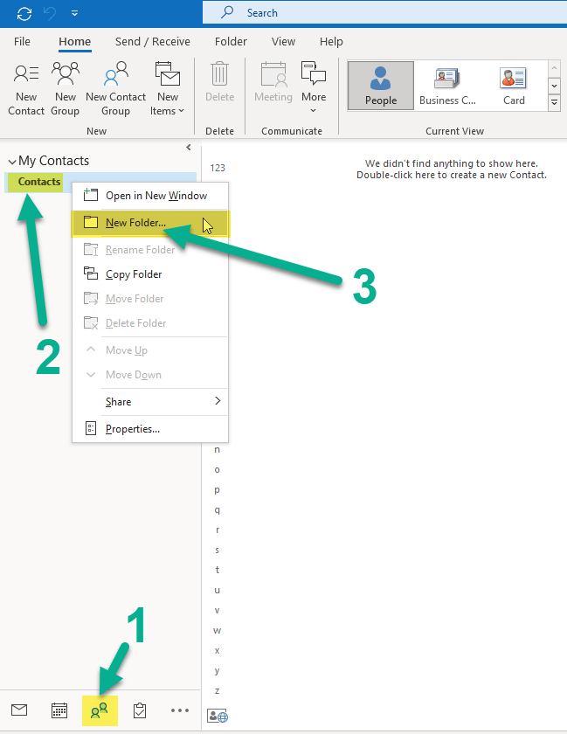Open the Send / Receive tab
This screenshot has height=734, width=567.
pos(152,41)
